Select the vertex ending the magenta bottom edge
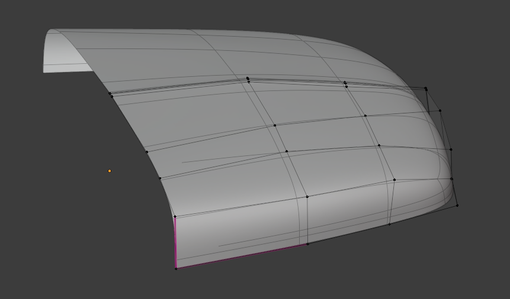Viewport: 510px width, 299px height. pos(307,244)
